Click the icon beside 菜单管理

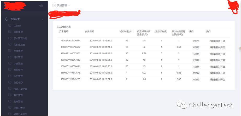point(10,32)
